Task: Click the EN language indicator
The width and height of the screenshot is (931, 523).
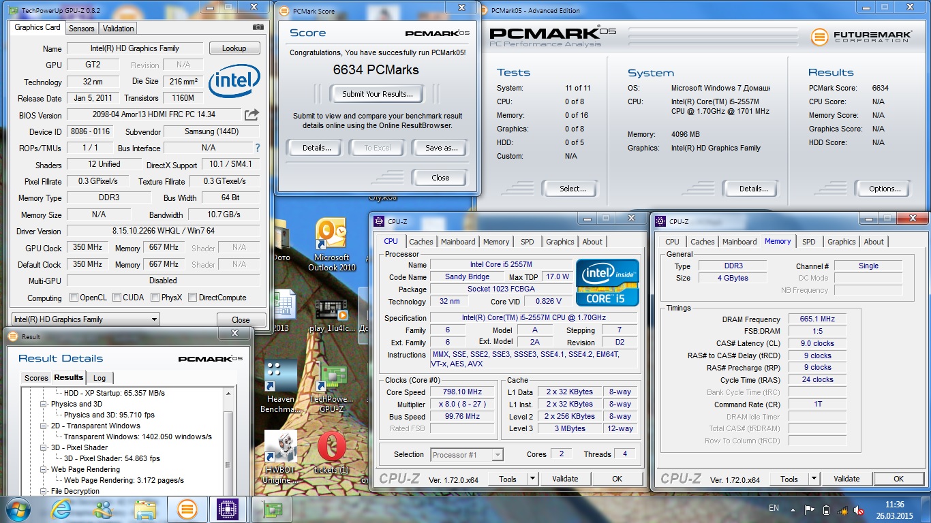Action: (x=774, y=508)
